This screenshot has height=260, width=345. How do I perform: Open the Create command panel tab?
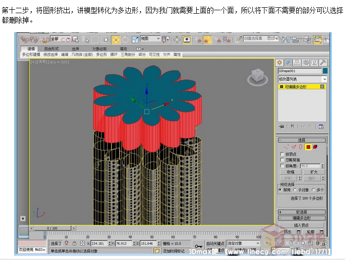pyautogui.click(x=280, y=63)
